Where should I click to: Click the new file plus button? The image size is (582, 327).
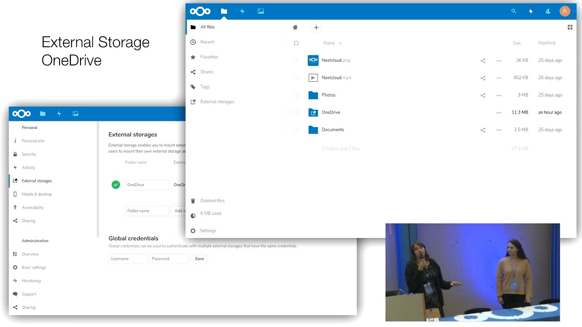tap(316, 27)
